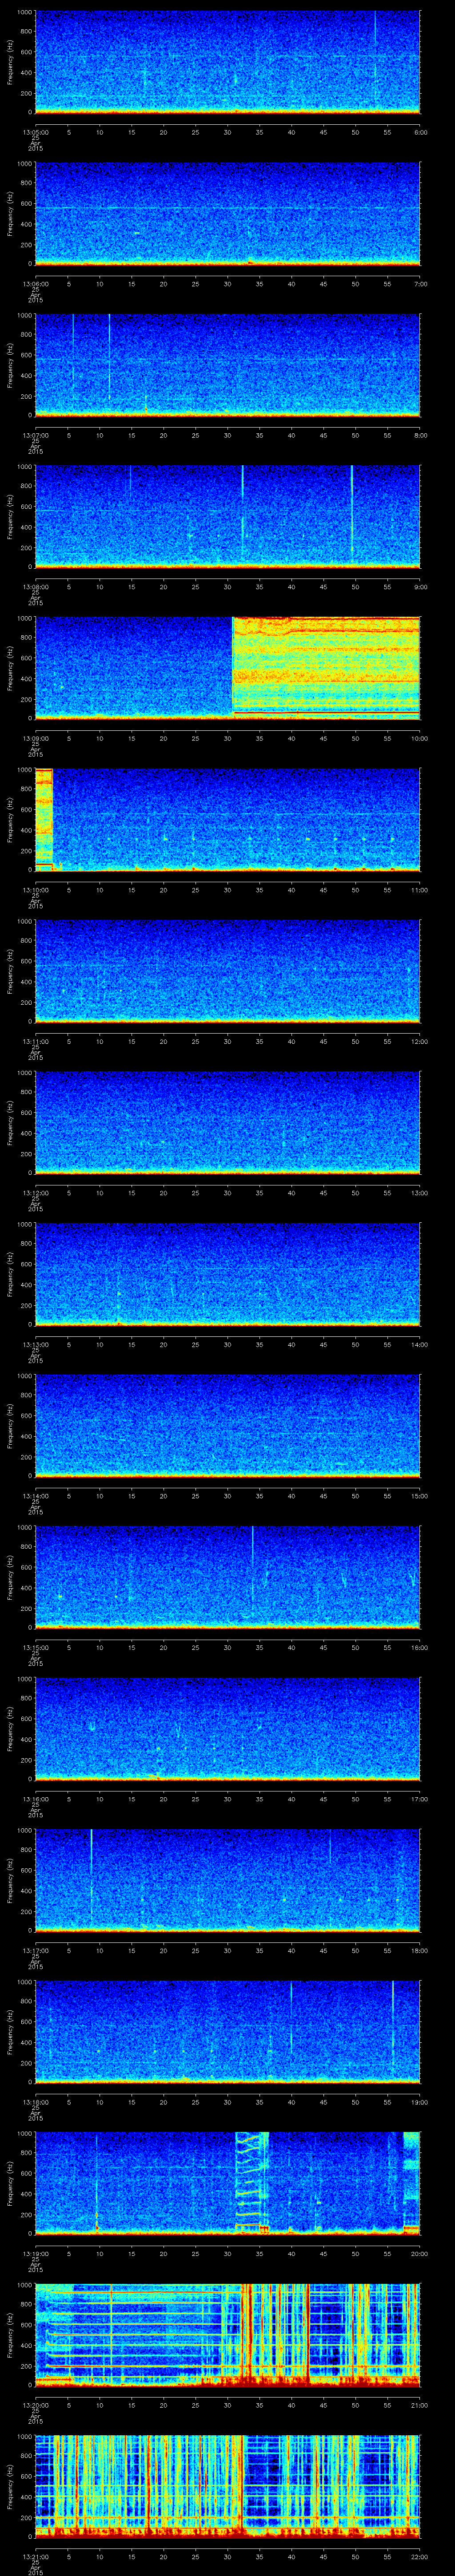Click the 13:19:00 start time label

(x=35, y=2254)
